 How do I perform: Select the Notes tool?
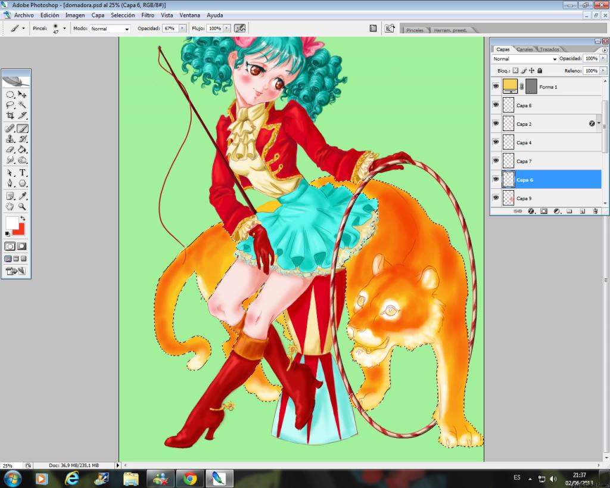(10, 196)
